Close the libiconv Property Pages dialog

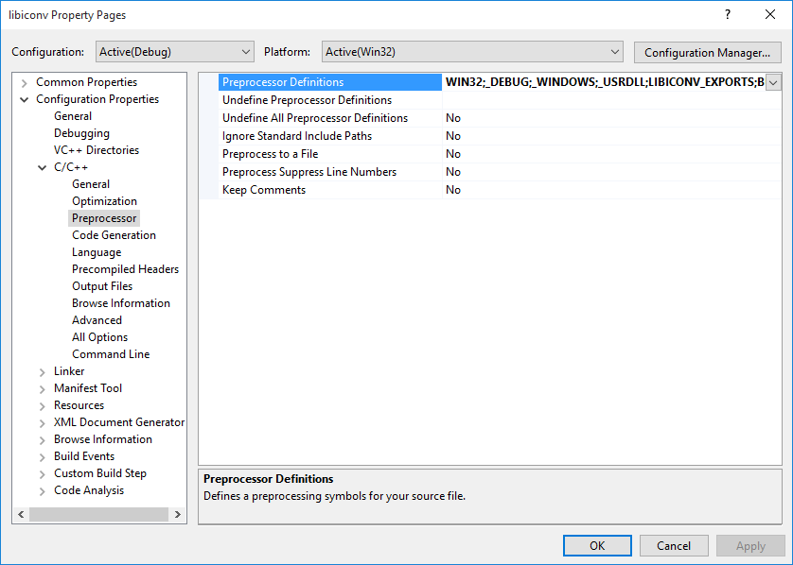[x=769, y=14]
